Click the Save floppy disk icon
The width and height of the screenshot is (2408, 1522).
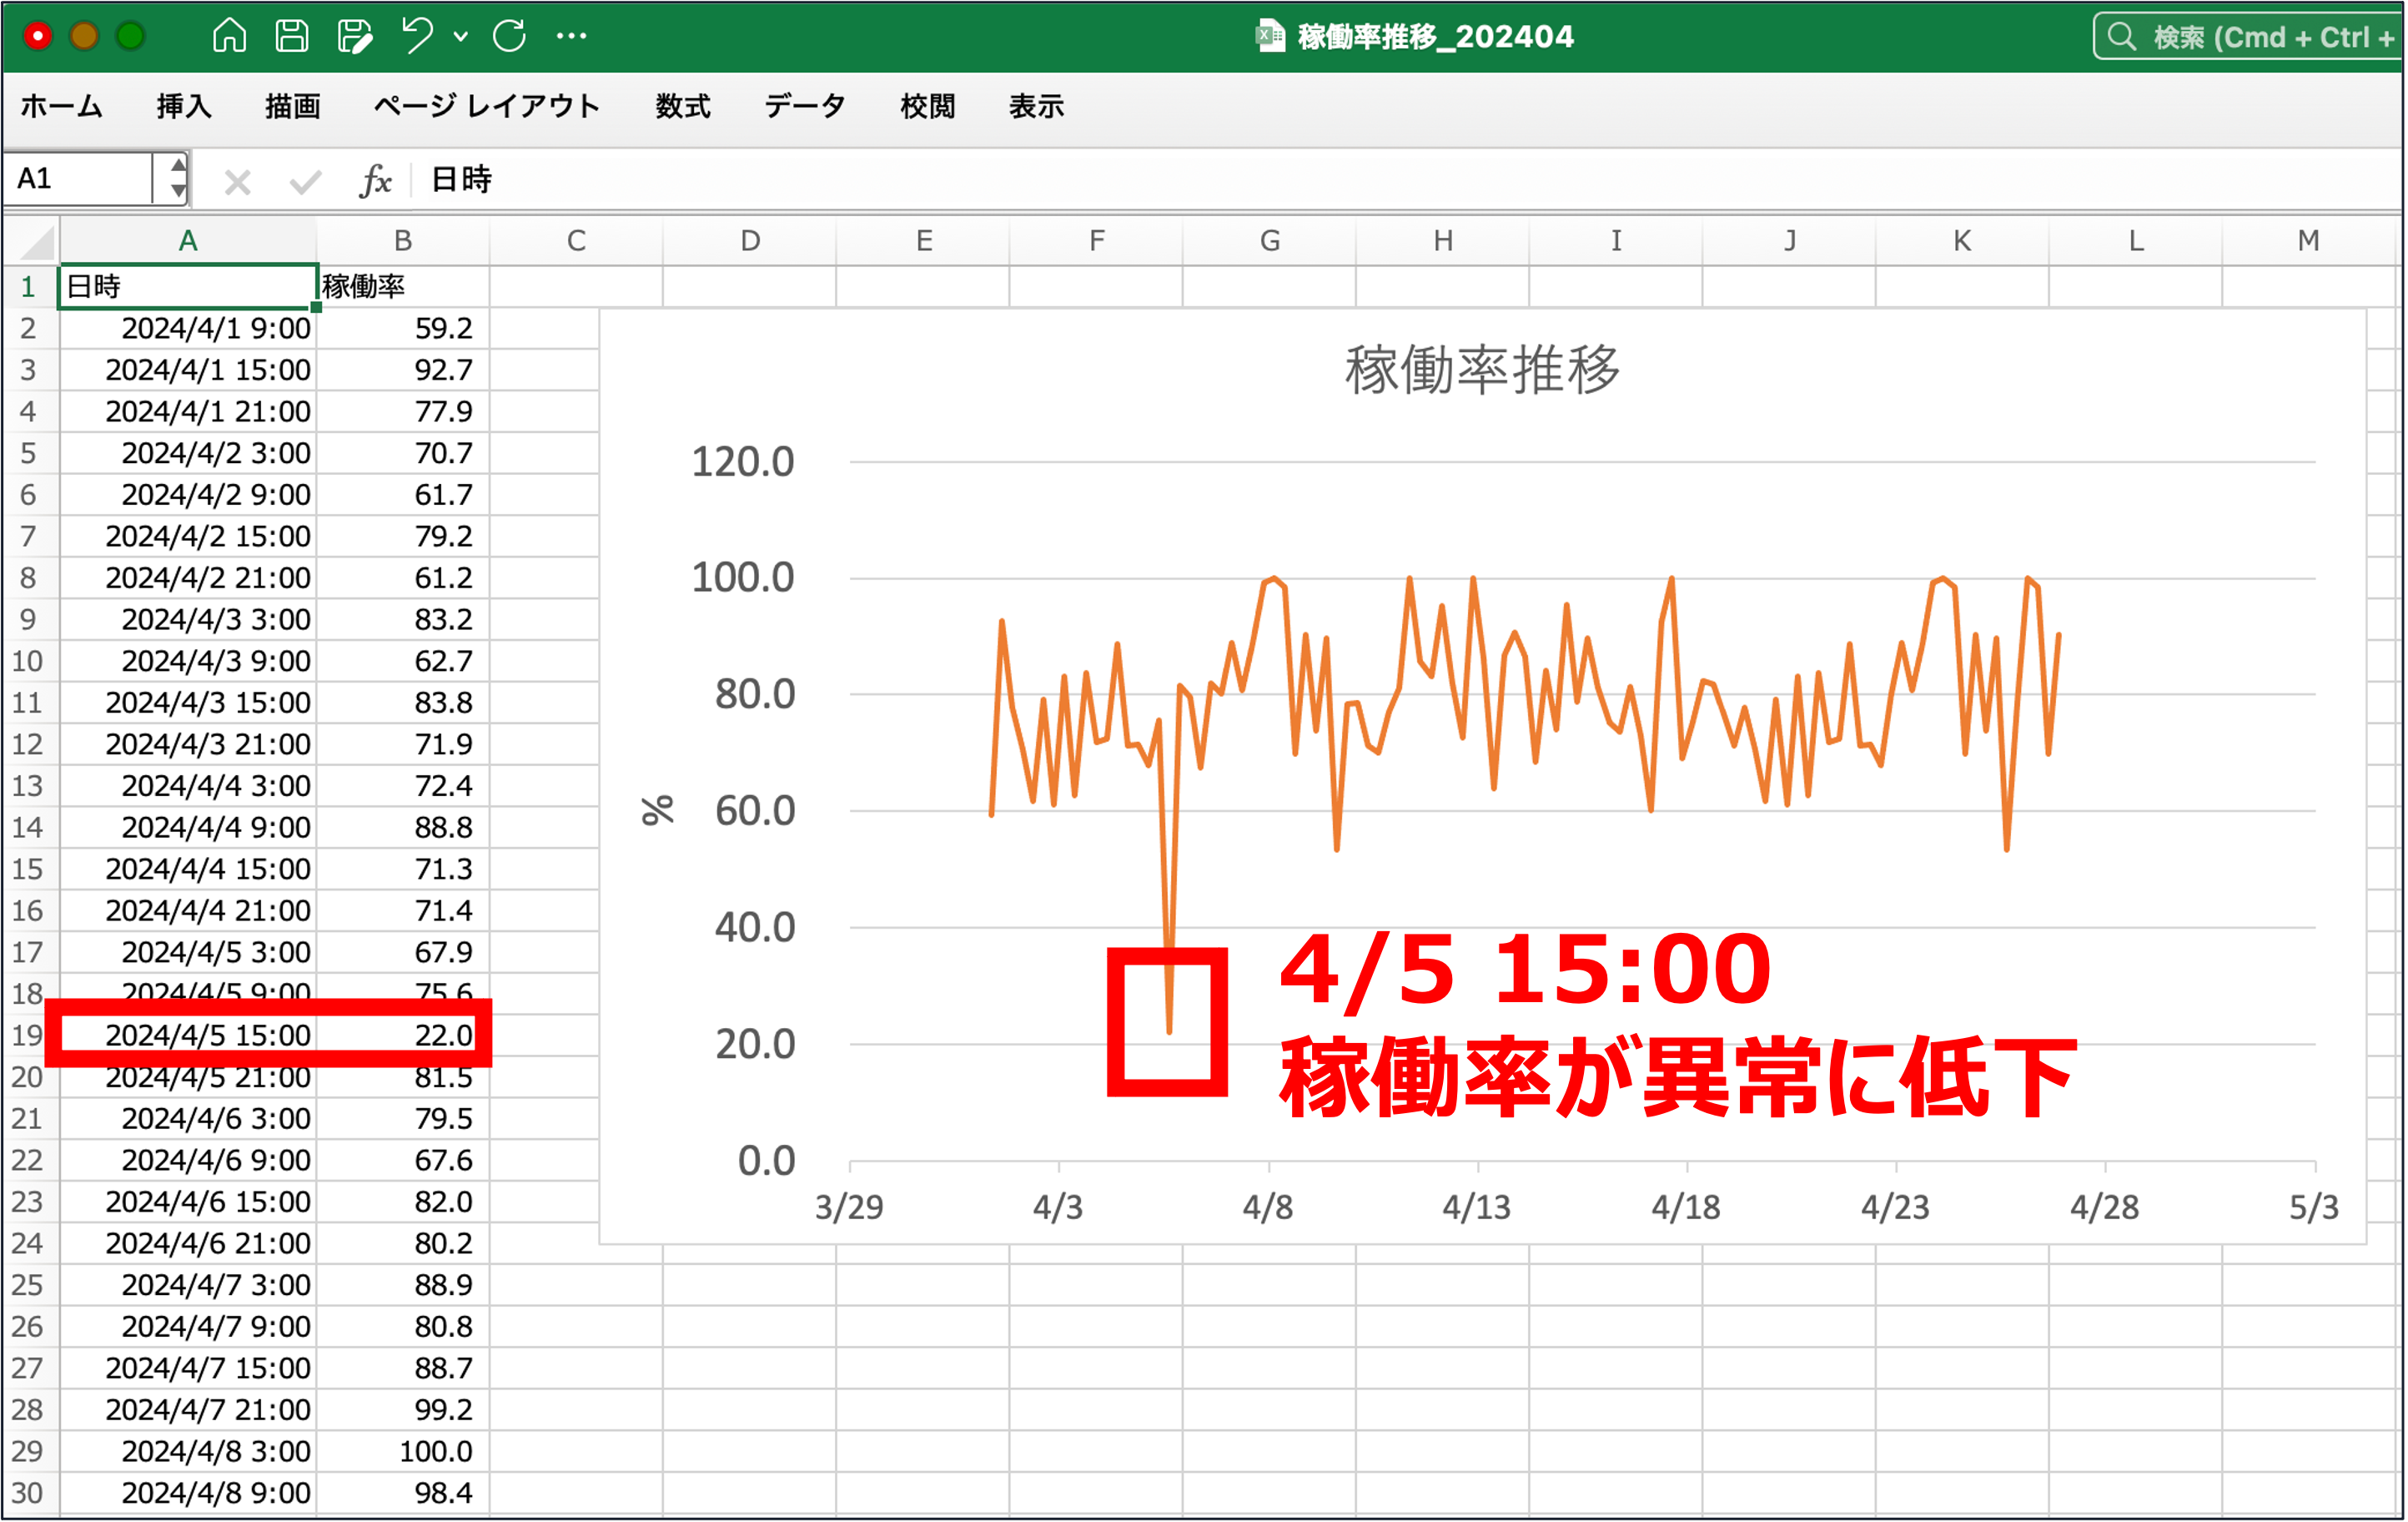[x=291, y=36]
